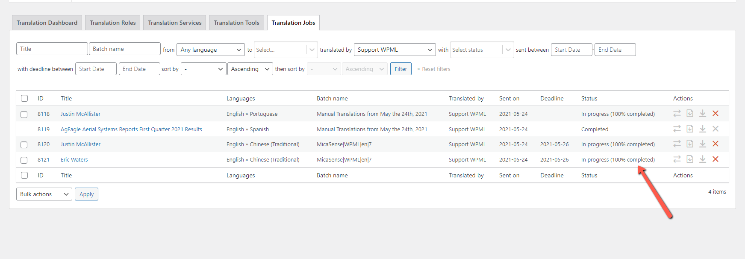Open the Translation Services tab
This screenshot has width=745, height=259.
[174, 23]
